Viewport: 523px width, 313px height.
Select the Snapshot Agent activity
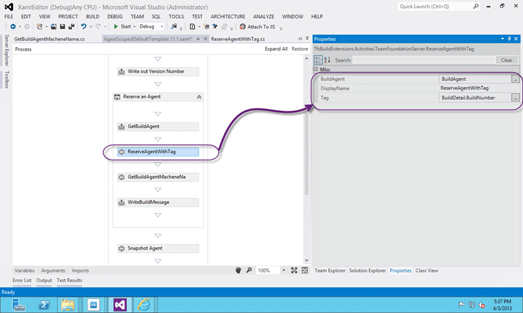click(x=158, y=248)
